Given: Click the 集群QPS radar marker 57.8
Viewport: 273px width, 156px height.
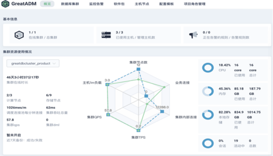Looking at the screenshot, I should 108,115.
